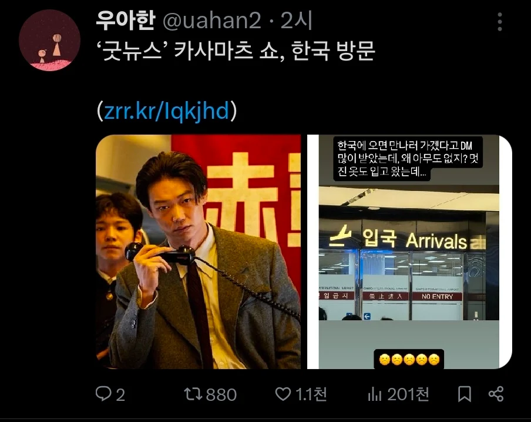Click the 880 retweet count
The width and height of the screenshot is (531, 422).
click(221, 394)
